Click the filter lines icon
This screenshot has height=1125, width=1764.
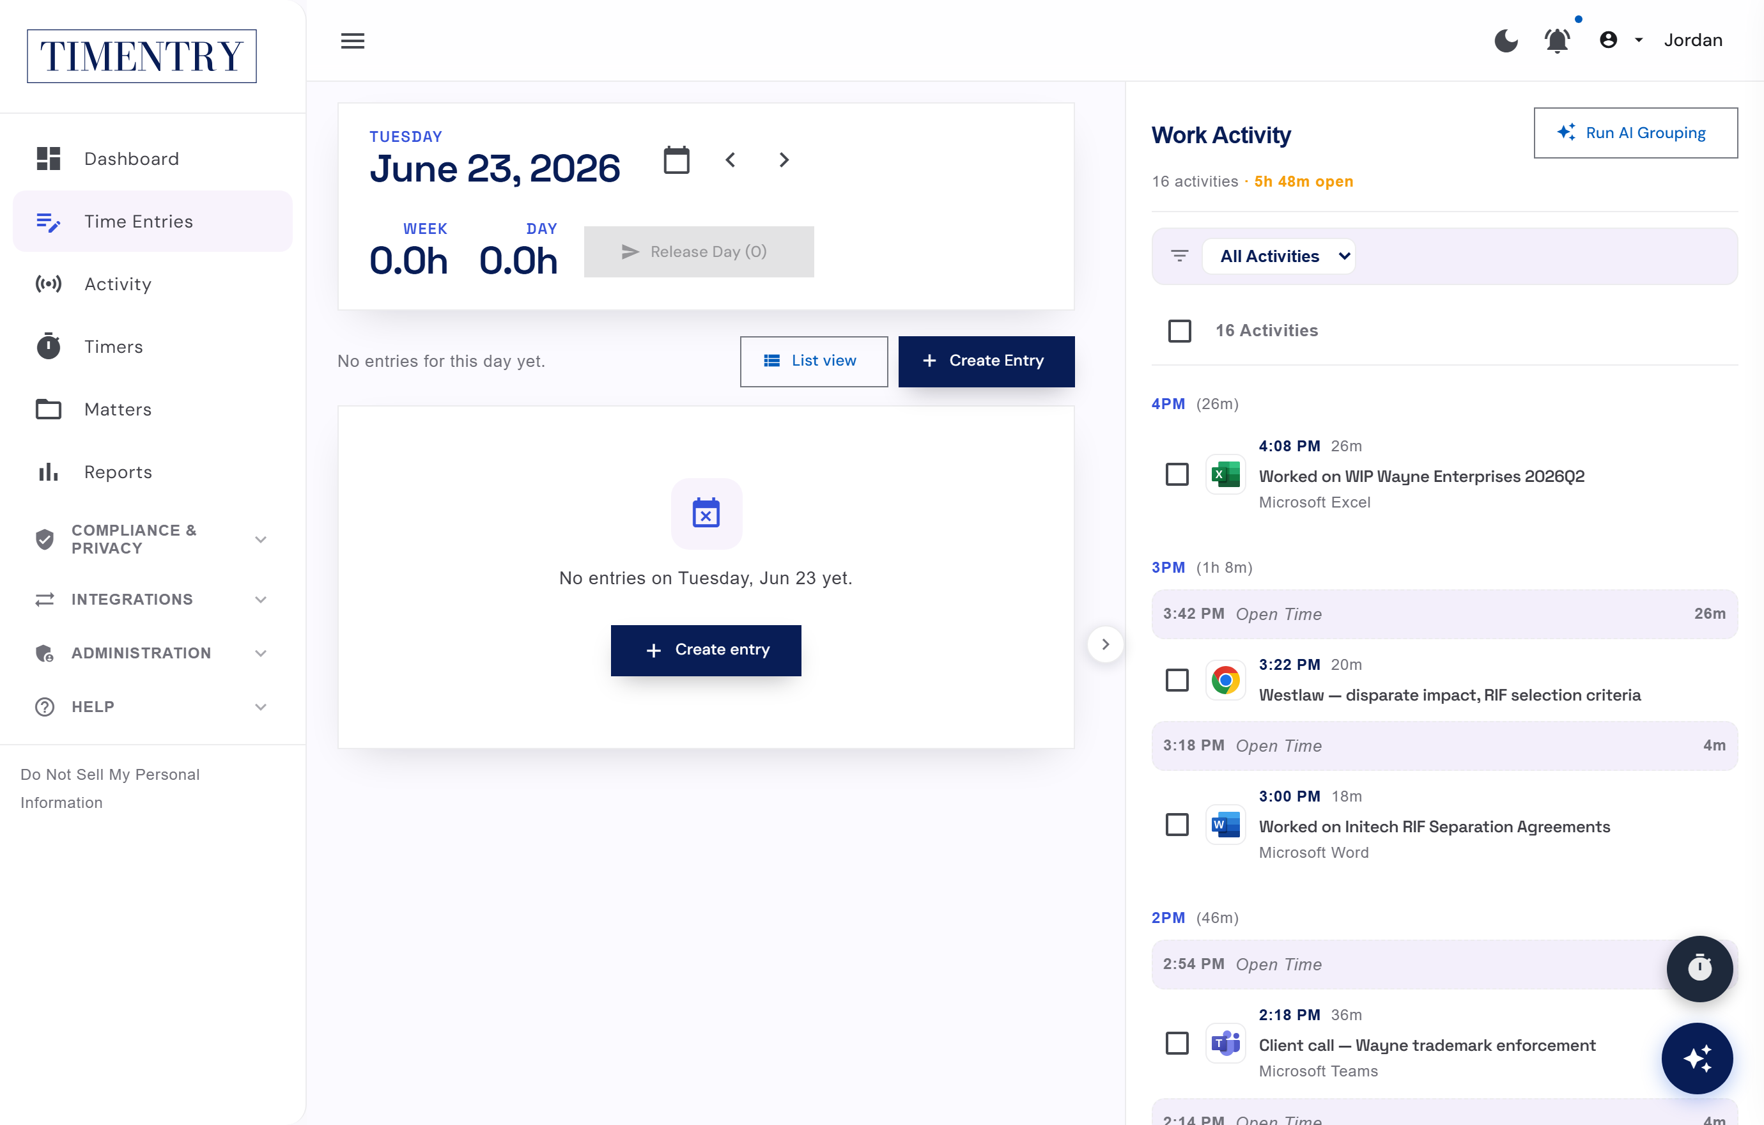coord(1179,256)
